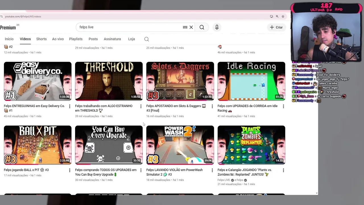Open the Idle Racing video thumbnail
The height and width of the screenshot is (205, 364).
pos(251,81)
